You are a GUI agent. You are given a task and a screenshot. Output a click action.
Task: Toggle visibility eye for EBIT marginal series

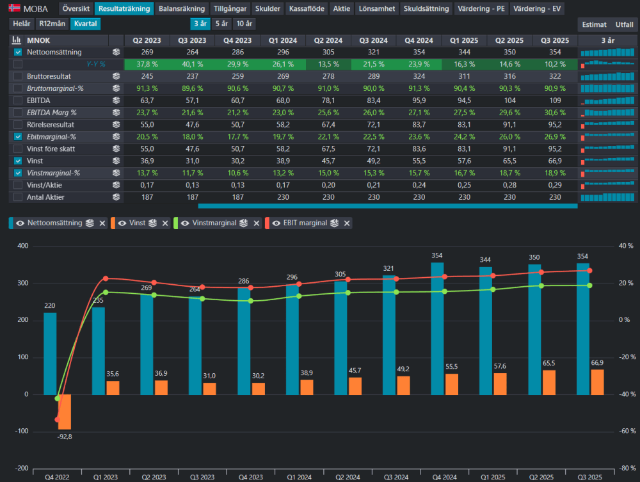point(276,223)
